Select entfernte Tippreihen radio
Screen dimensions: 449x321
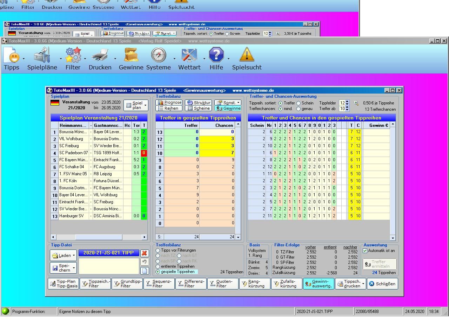tap(158, 266)
